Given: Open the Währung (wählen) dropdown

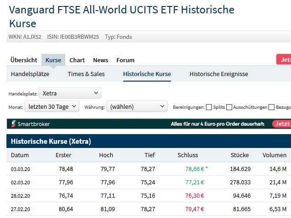Looking at the screenshot, I should click(x=137, y=106).
